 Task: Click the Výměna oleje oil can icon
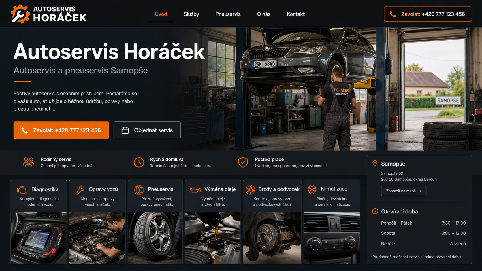[195, 190]
